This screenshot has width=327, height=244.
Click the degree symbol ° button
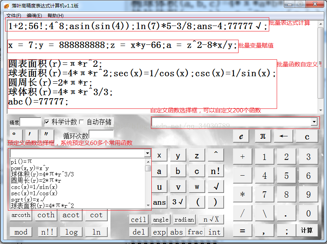[x=16, y=135]
